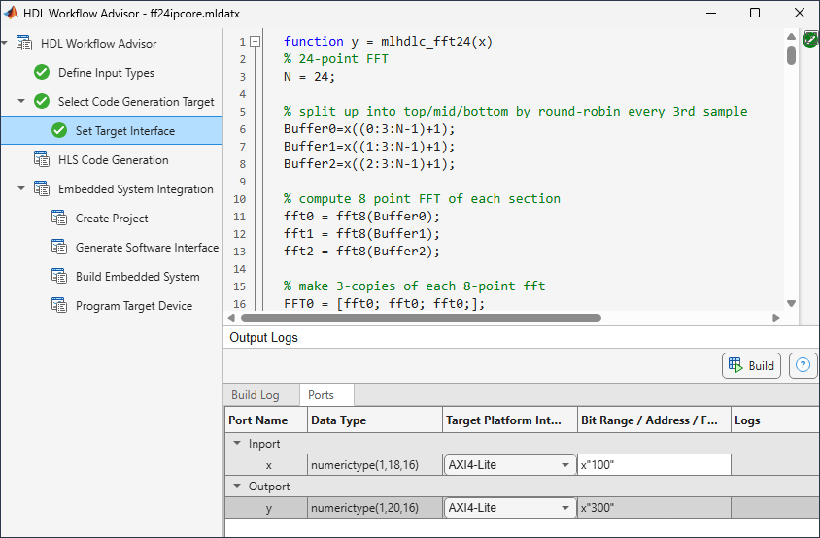
Task: Open help with the question mark button
Action: pyautogui.click(x=803, y=365)
